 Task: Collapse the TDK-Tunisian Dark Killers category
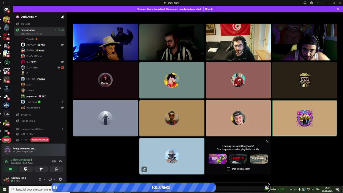pyautogui.click(x=31, y=129)
